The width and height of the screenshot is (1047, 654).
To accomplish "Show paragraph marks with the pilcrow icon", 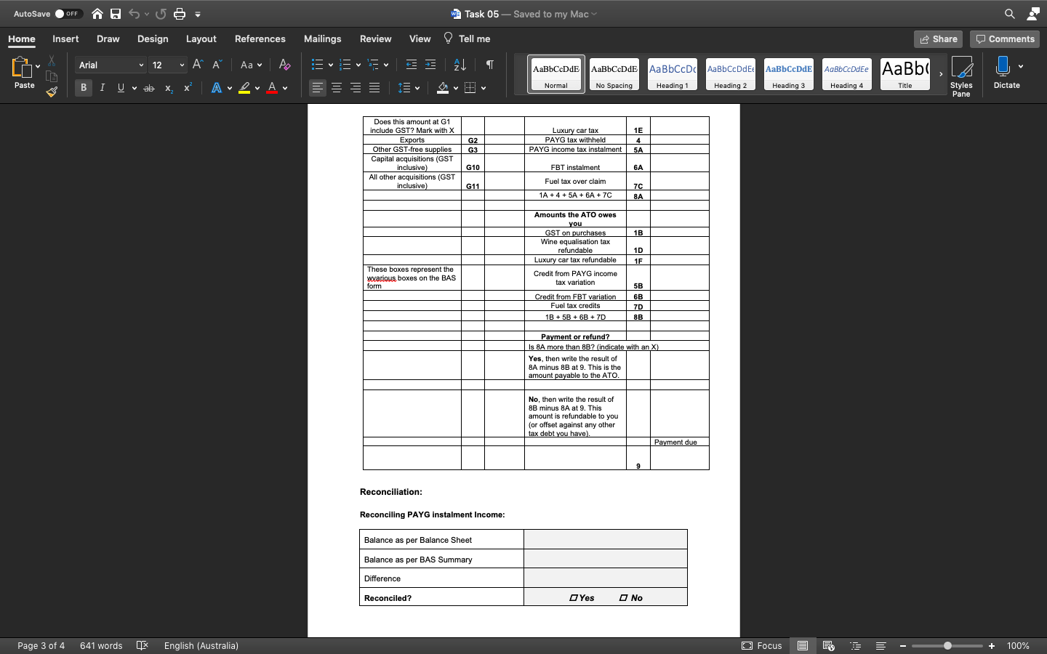I will coord(490,65).
